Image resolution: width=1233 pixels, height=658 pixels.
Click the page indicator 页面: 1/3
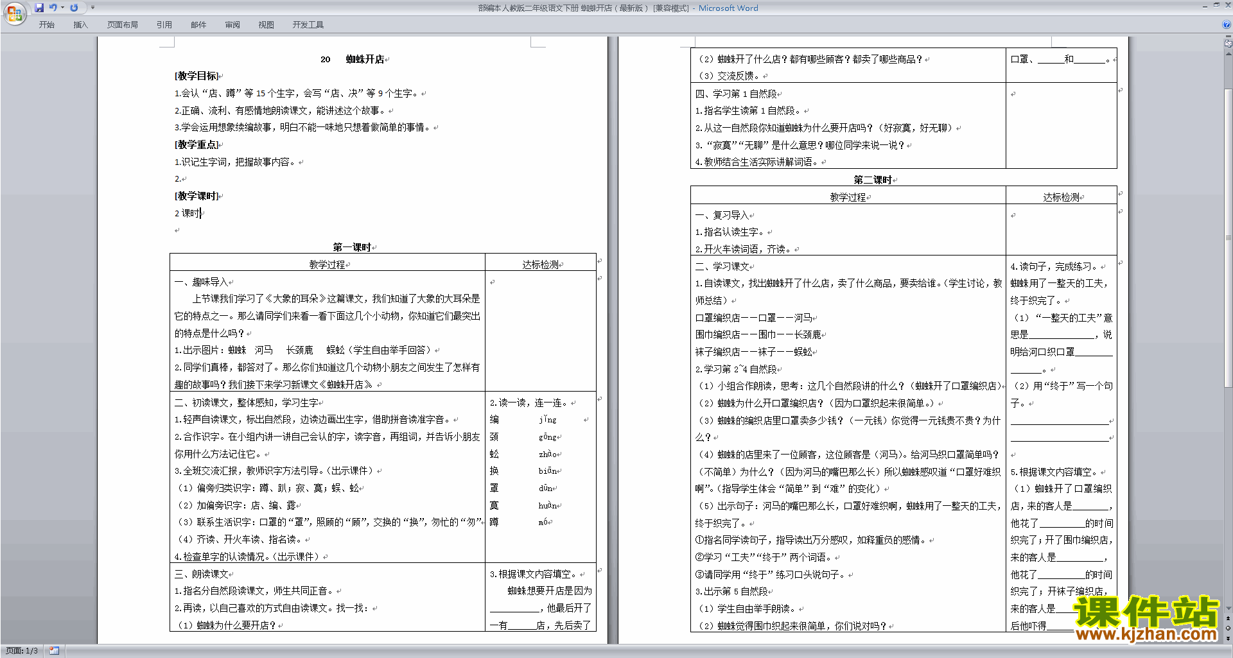point(22,651)
